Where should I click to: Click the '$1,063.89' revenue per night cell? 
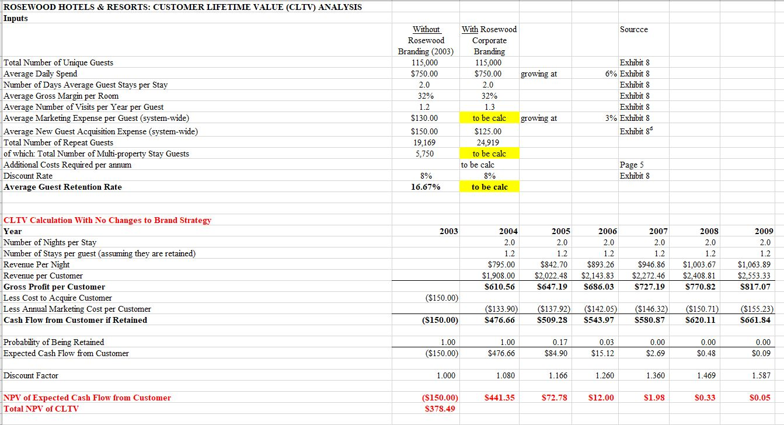point(754,264)
